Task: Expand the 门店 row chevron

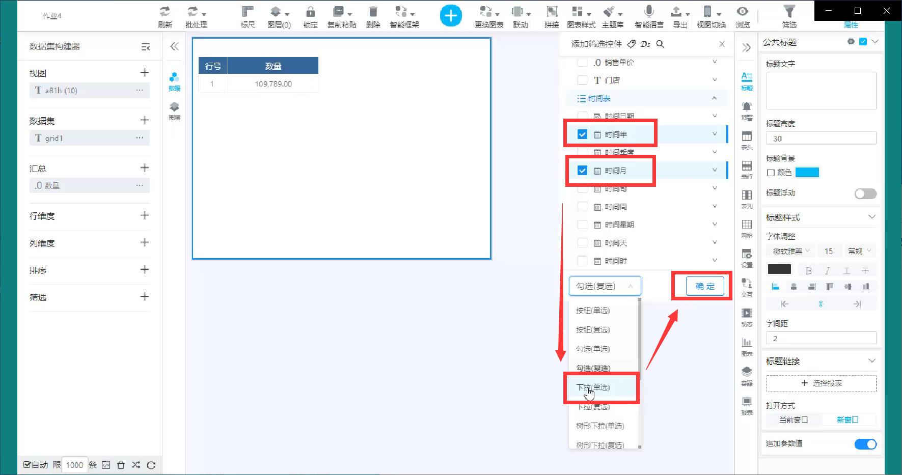Action: click(715, 79)
